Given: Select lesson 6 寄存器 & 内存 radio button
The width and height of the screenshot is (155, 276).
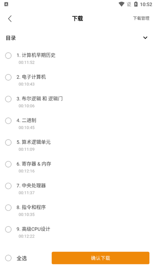Looking at the screenshot, I should tap(8, 164).
